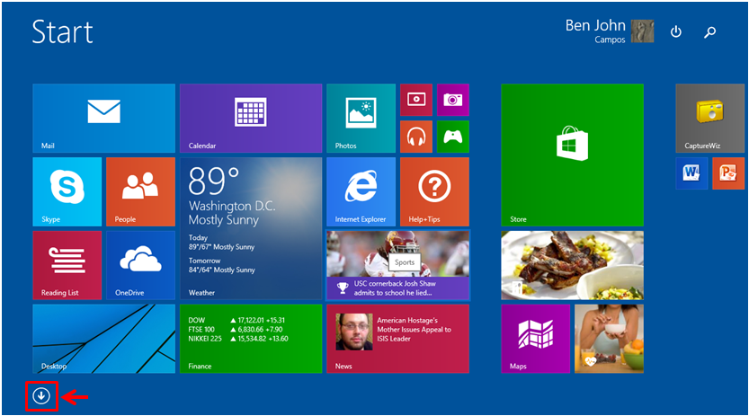The image size is (749, 416).
Task: Open the Health & Fitness photo tile
Action: [609, 339]
